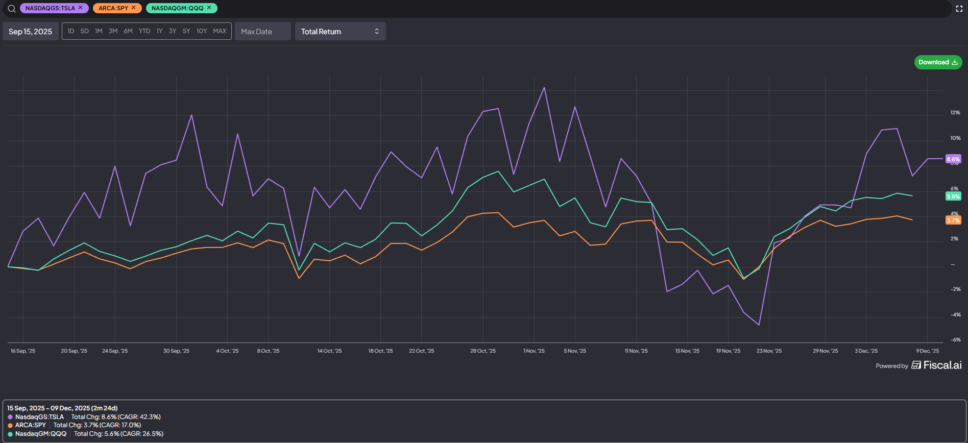The height and width of the screenshot is (443, 968).
Task: Select the 5D time range
Action: (85, 31)
